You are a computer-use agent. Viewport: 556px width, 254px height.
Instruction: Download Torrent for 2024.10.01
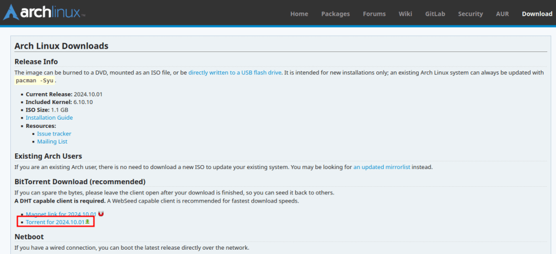(55, 222)
